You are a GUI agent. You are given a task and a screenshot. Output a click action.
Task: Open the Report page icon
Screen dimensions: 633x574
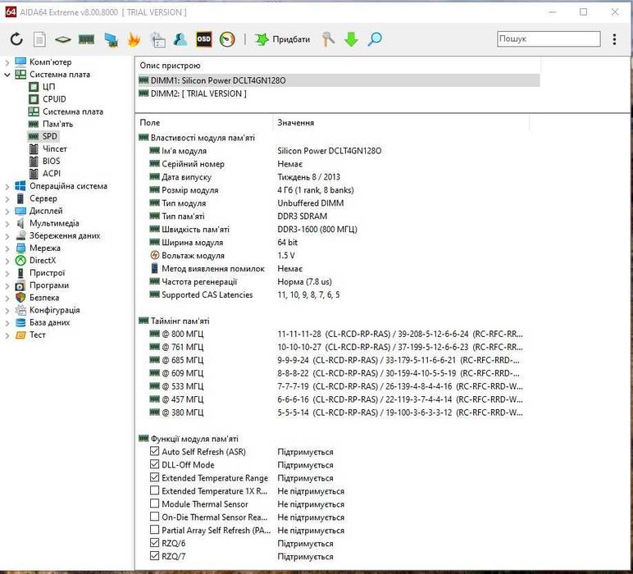39,39
